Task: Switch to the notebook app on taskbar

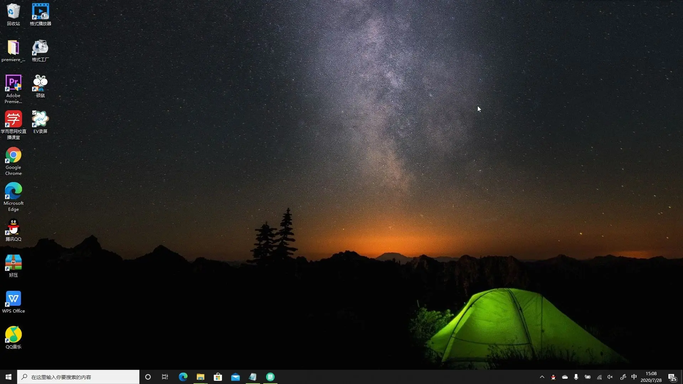Action: pyautogui.click(x=253, y=377)
